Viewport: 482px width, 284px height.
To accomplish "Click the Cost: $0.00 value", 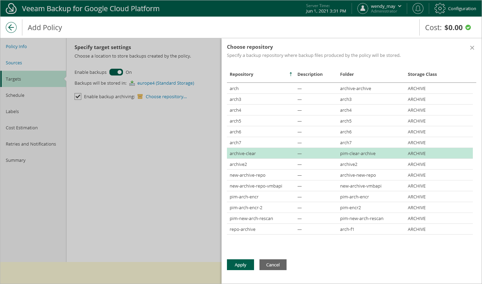I will point(444,27).
